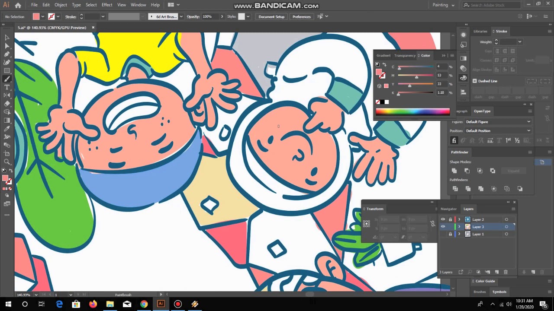
Task: Swap fill and stroke in Color panel
Action: tap(384, 65)
